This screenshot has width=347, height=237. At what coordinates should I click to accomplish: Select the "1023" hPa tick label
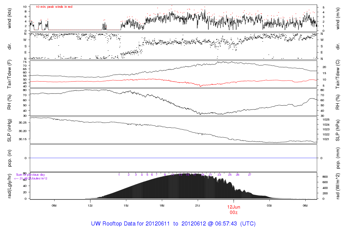(x=326, y=129)
